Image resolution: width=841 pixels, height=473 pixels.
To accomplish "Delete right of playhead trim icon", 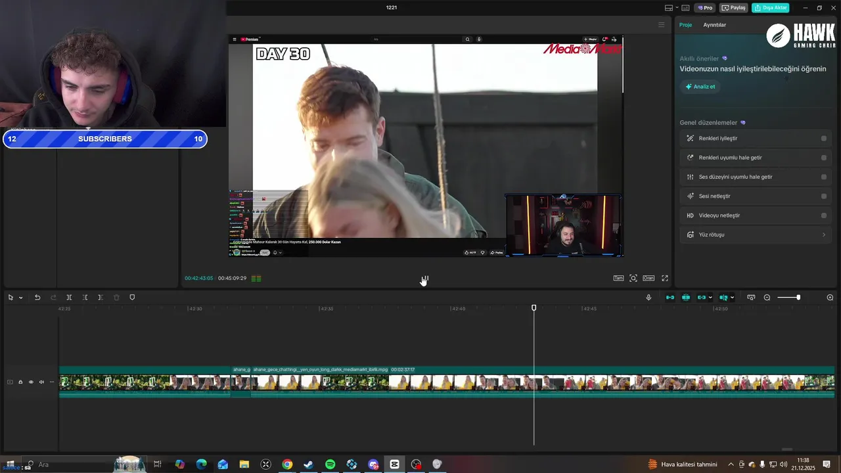I will click(x=101, y=298).
